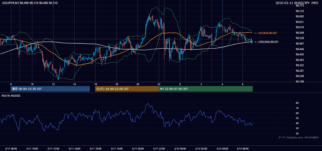
Task: Click hour label 22 under price chart
Action: [159, 84]
